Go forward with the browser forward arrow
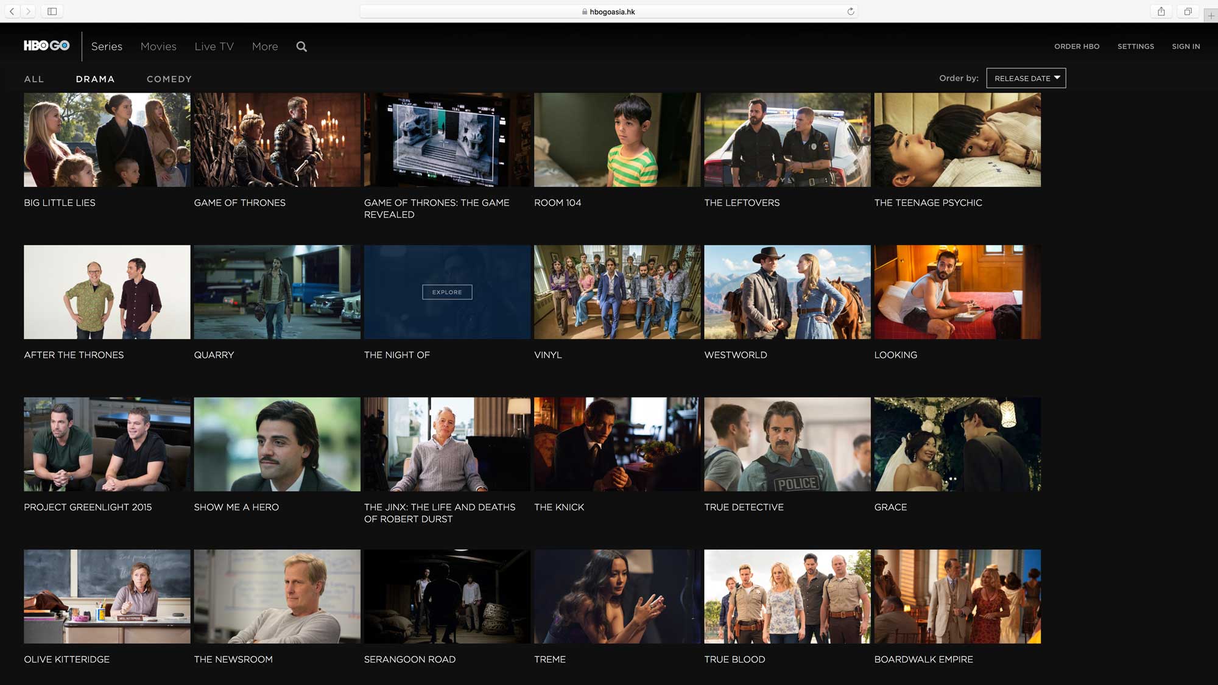This screenshot has height=685, width=1218. 28,11
